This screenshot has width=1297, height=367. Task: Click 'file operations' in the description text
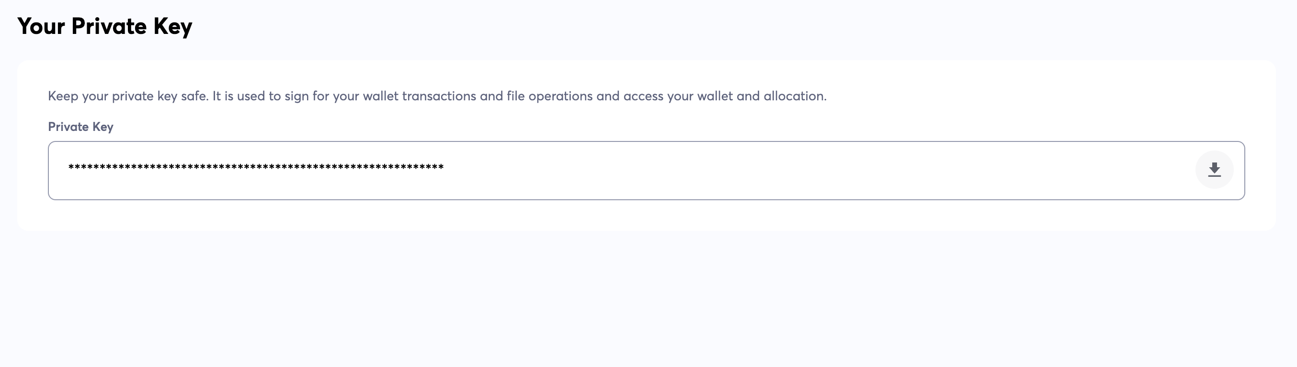click(x=549, y=96)
